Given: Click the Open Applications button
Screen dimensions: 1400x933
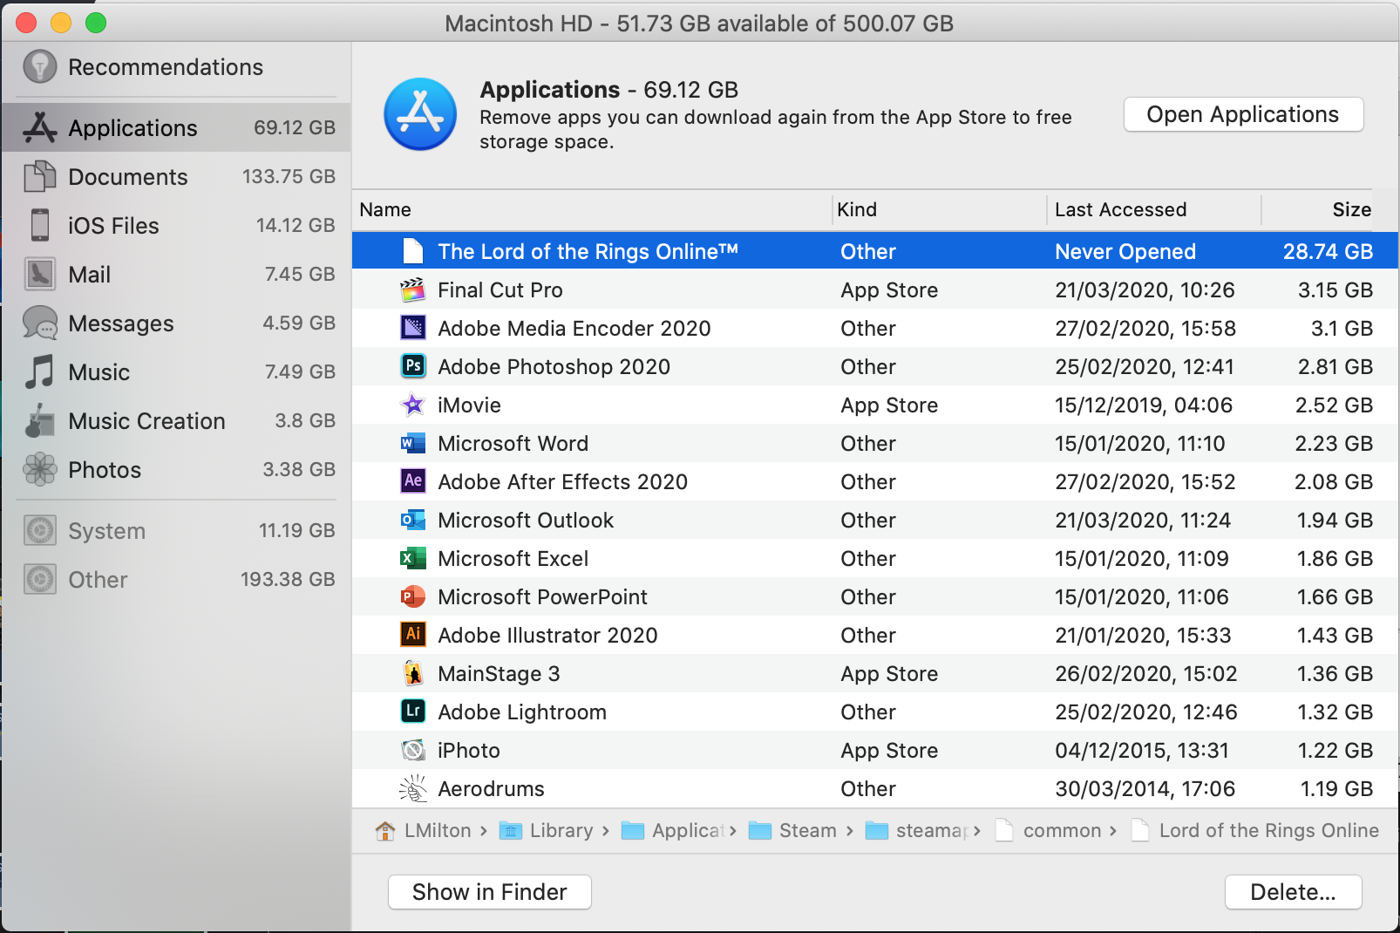Looking at the screenshot, I should tap(1243, 114).
